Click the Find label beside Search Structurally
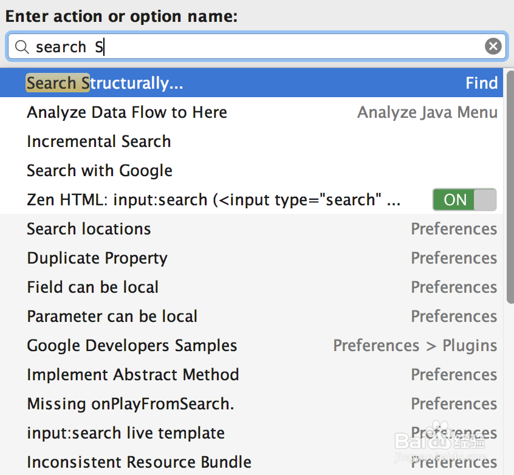The image size is (514, 475). (x=482, y=83)
